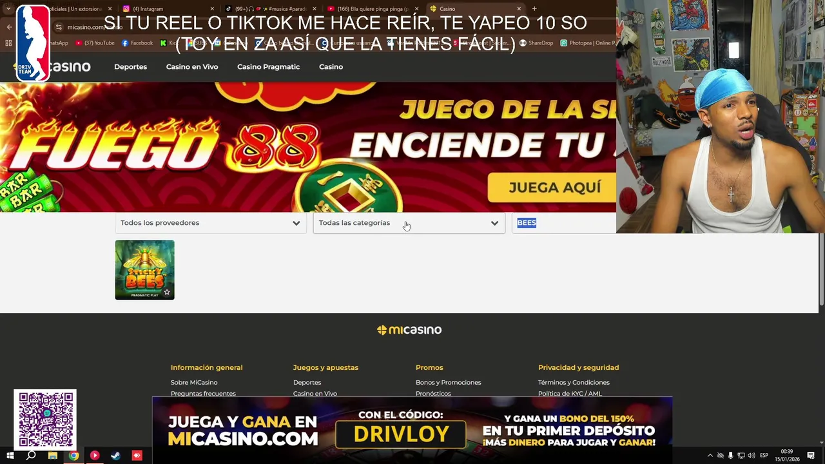825x464 pixels.
Task: Open the taskbar clock 00:39
Action: tap(787, 455)
